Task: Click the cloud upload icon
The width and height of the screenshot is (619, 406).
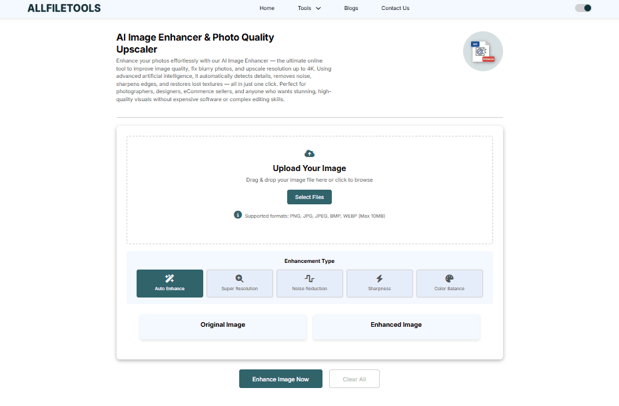Action: tap(309, 154)
